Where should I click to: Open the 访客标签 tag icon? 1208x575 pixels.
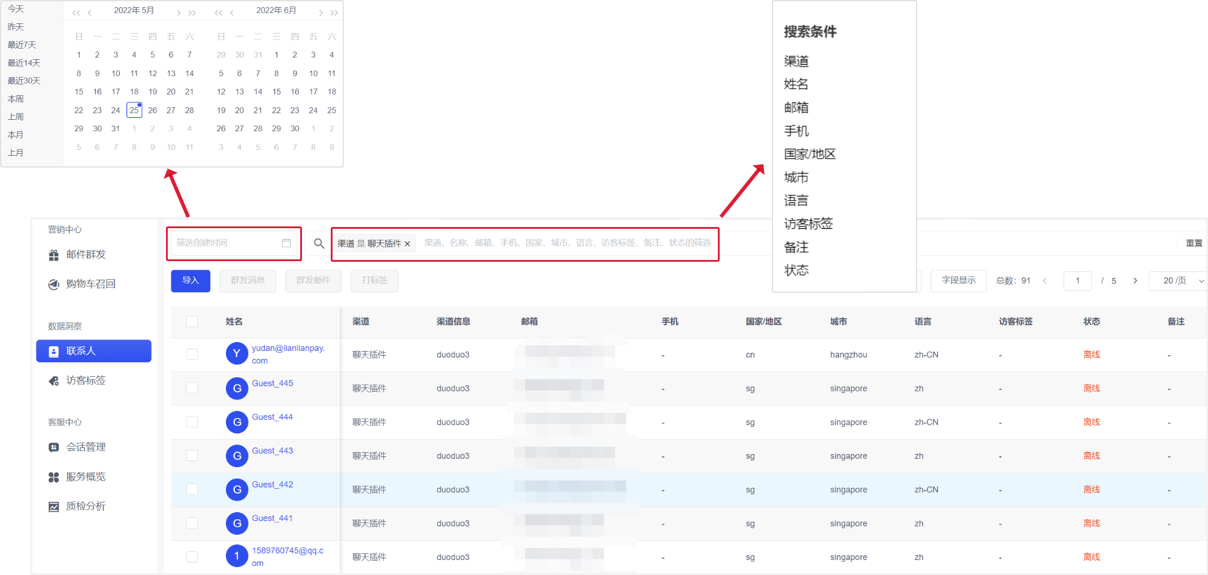54,381
